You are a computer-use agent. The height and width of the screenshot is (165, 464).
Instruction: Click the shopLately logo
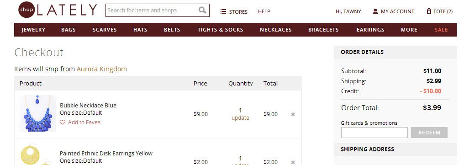pos(58,10)
